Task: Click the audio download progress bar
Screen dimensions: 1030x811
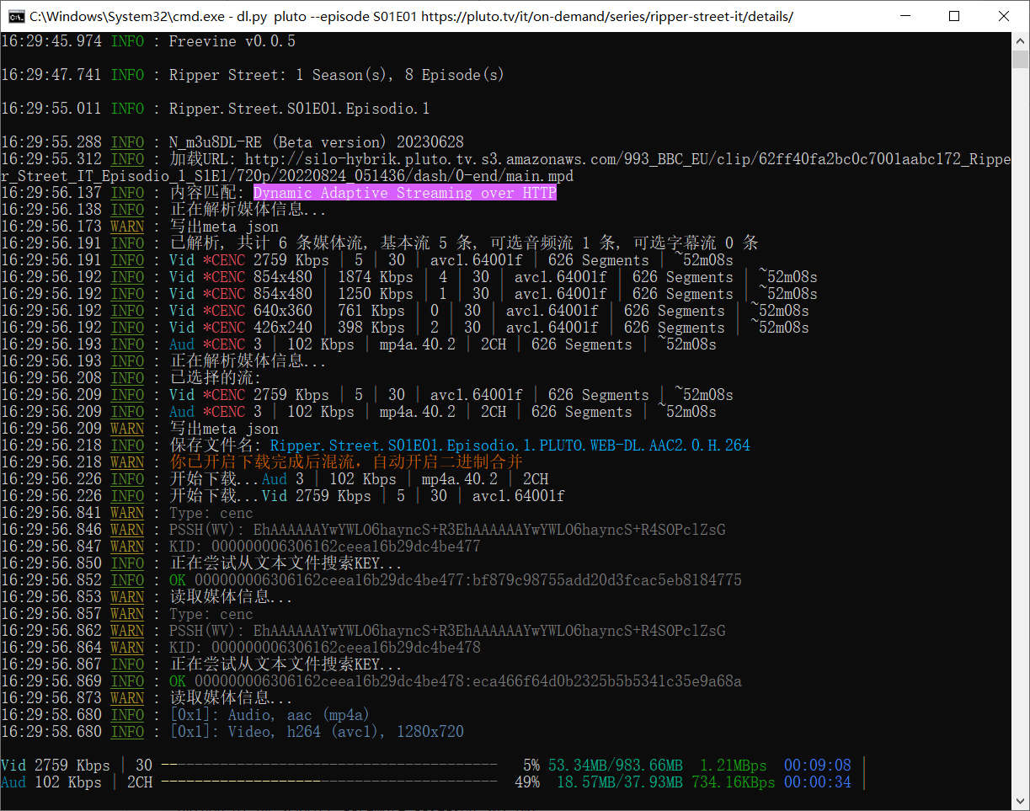Action: tap(328, 782)
